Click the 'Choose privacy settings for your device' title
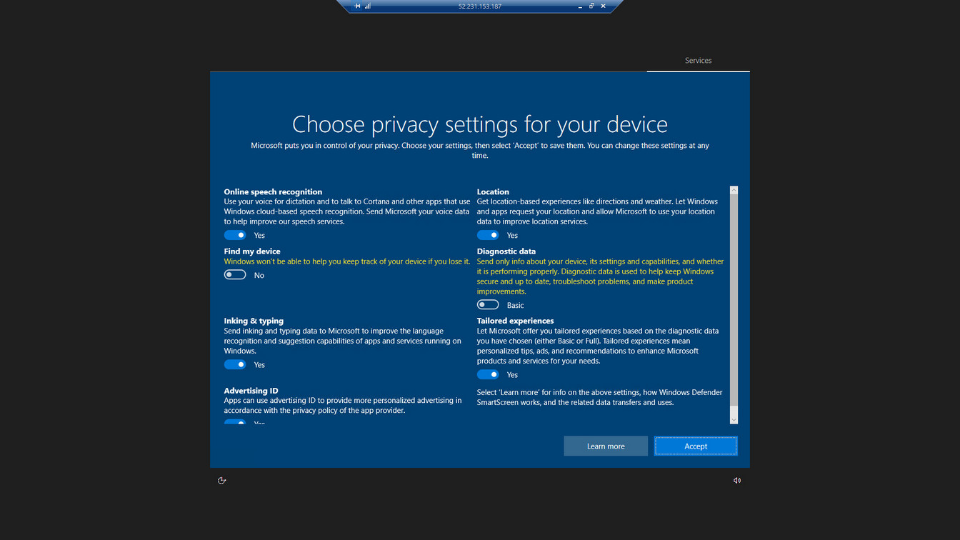This screenshot has width=960, height=540. (x=480, y=124)
